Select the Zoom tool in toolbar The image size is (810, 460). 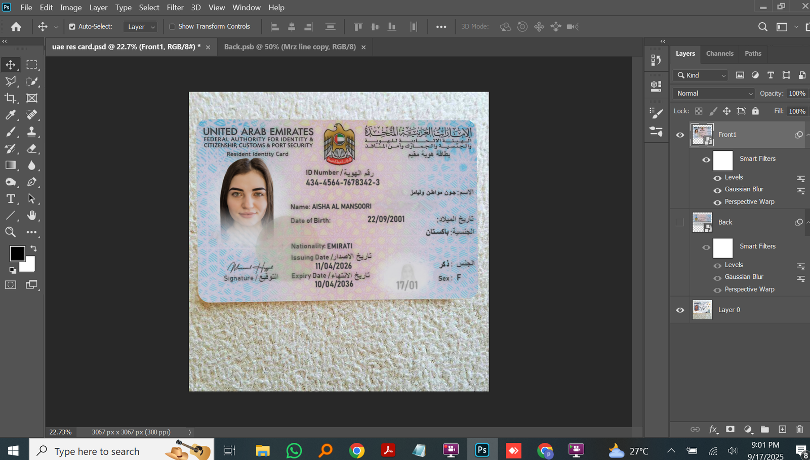tap(10, 232)
